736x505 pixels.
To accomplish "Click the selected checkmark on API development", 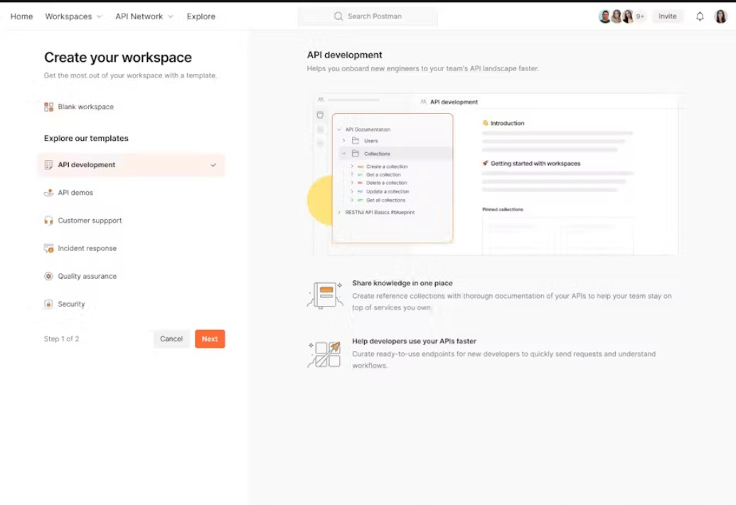I will tap(213, 165).
